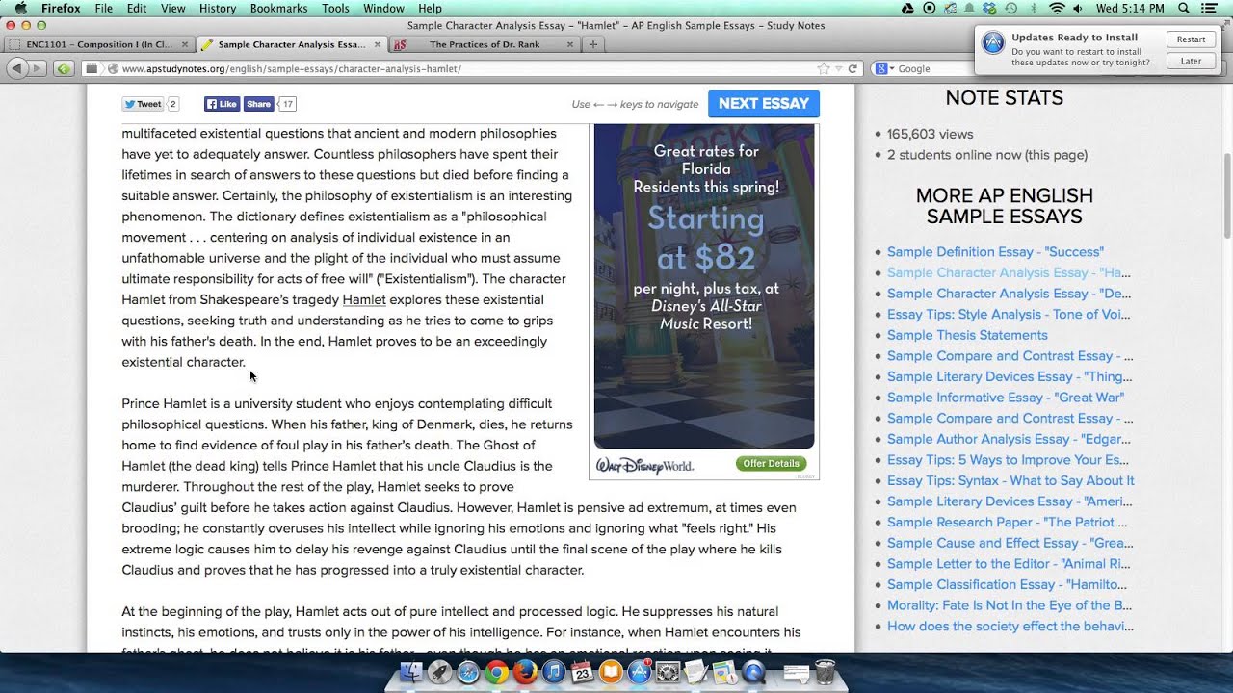Click the address bar URL
1233x693 pixels.
click(291, 69)
